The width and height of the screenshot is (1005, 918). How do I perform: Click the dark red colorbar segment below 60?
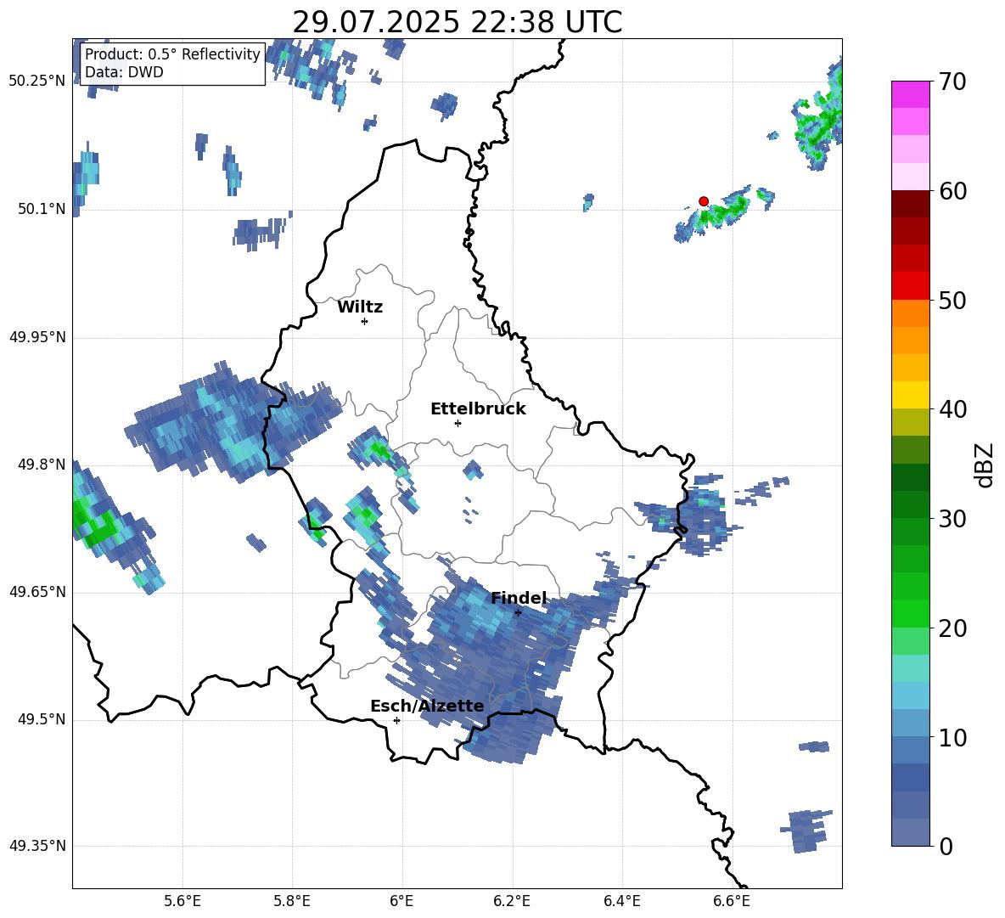coord(911,204)
